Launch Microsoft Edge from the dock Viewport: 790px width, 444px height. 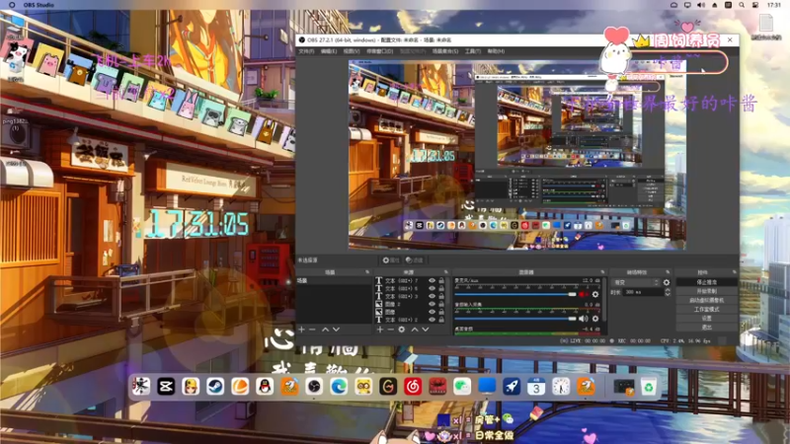339,387
